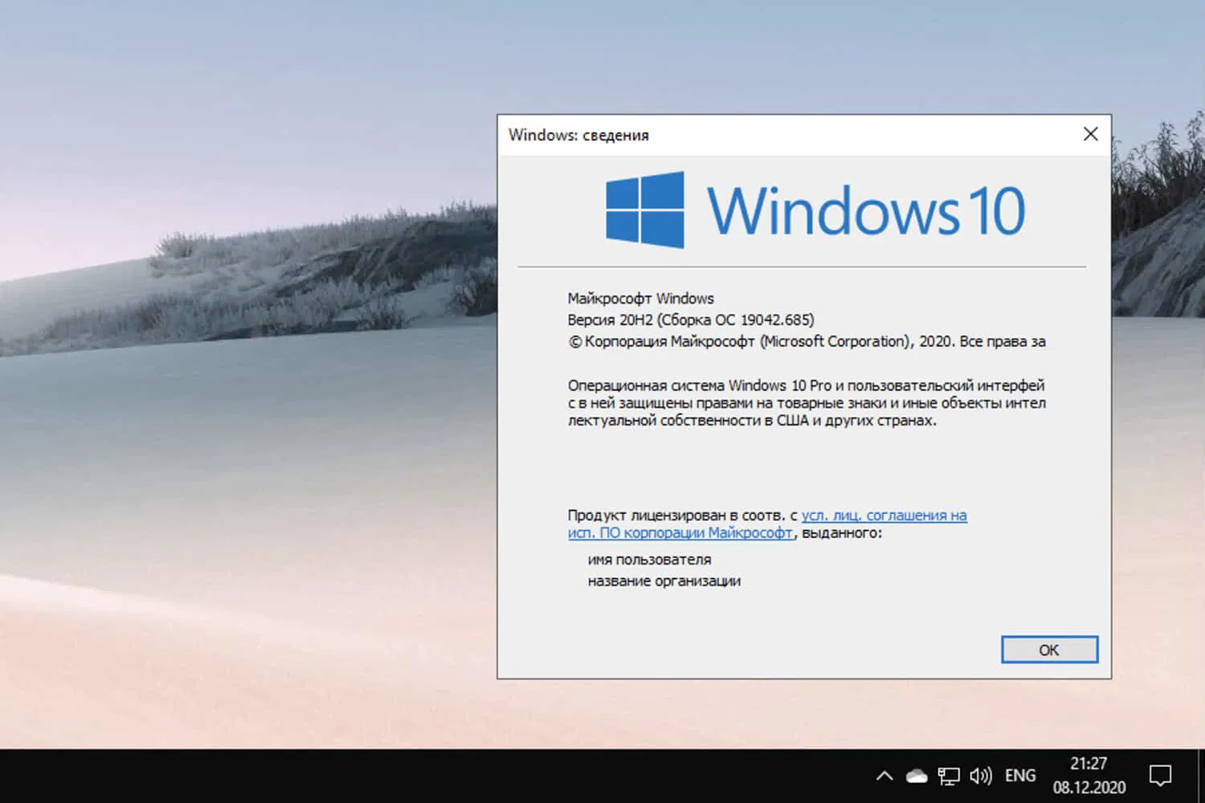Click the dialog title "Windows: сведения"
The height and width of the screenshot is (803, 1205).
(578, 135)
